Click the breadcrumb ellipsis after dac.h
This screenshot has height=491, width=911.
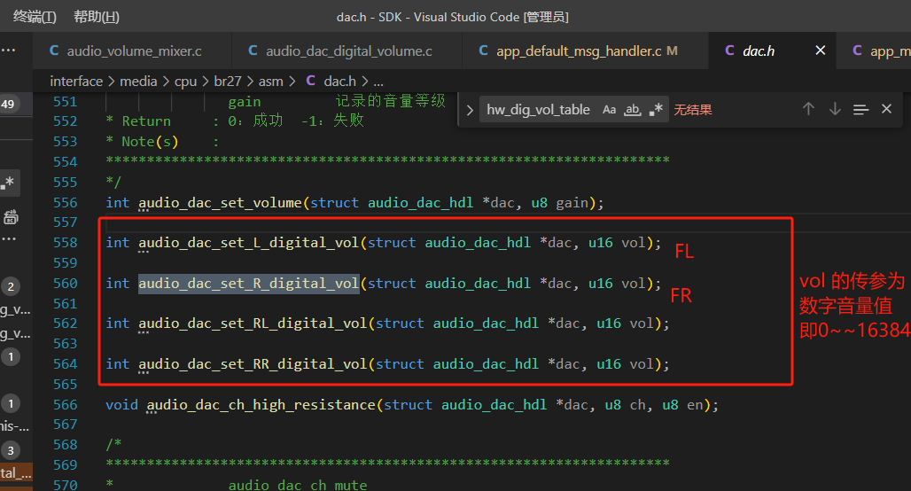378,82
